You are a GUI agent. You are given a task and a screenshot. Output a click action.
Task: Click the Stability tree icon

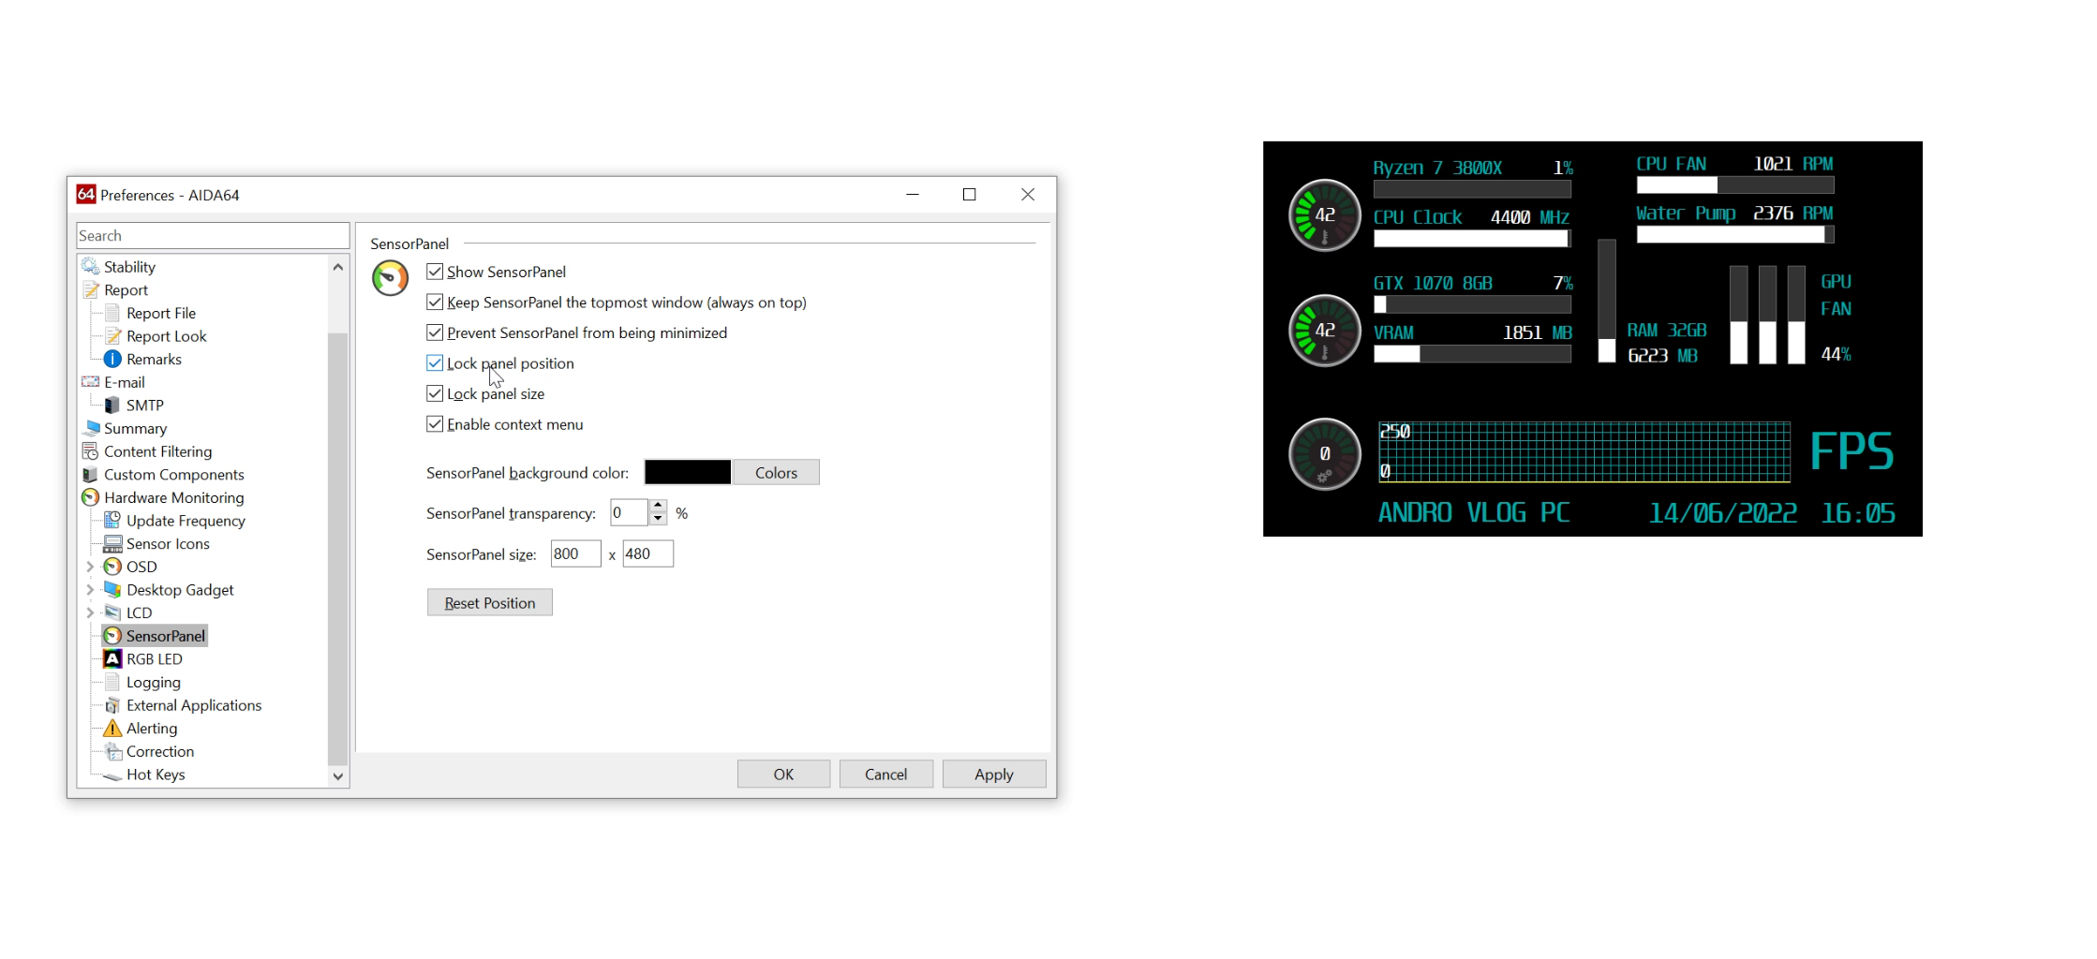90,267
